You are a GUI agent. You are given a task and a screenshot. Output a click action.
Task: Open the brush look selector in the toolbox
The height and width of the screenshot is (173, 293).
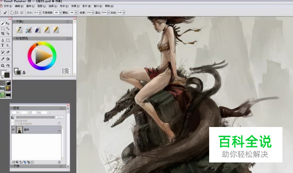click(8, 95)
